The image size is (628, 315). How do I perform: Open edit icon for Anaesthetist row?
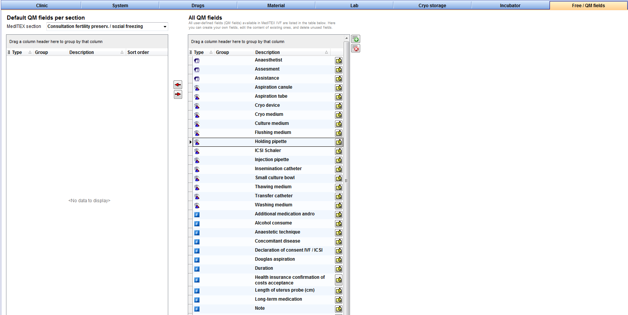[x=339, y=61]
